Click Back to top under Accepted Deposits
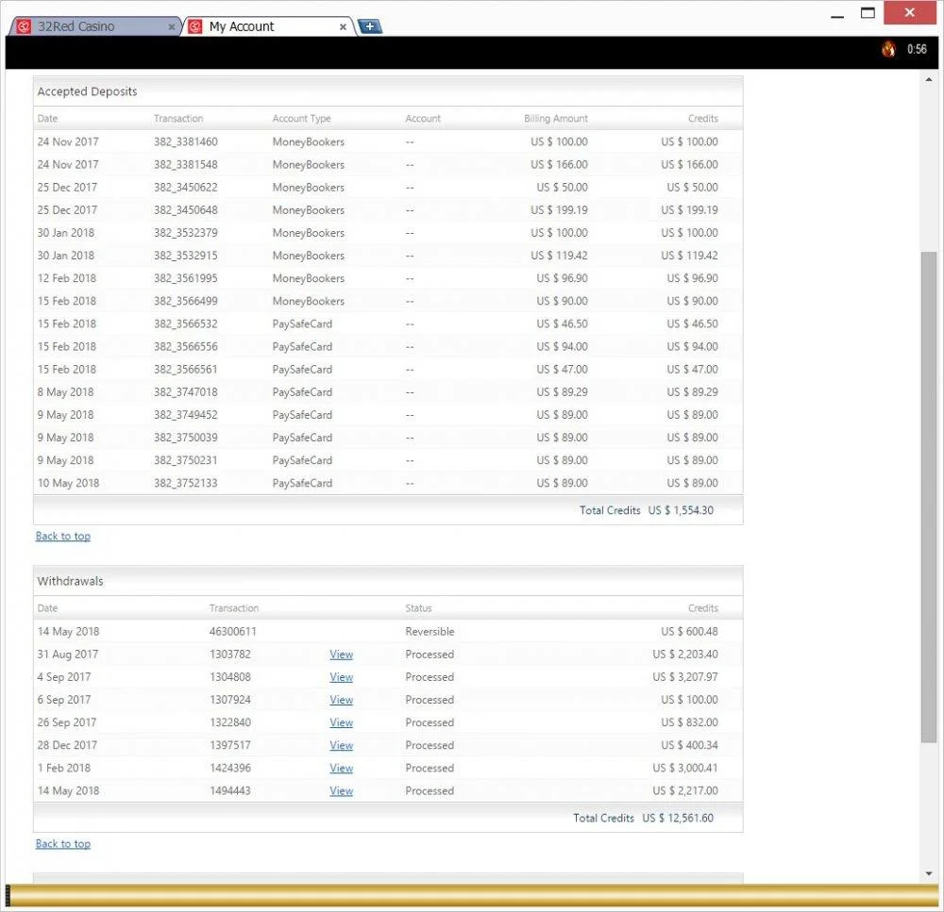Image resolution: width=944 pixels, height=912 pixels. click(x=63, y=536)
